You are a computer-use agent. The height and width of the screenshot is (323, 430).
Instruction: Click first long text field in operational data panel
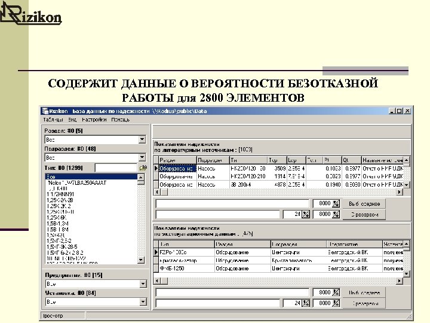coord(232,292)
